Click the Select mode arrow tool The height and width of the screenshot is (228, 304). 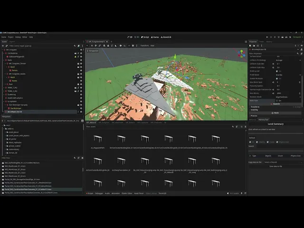(x=87, y=46)
